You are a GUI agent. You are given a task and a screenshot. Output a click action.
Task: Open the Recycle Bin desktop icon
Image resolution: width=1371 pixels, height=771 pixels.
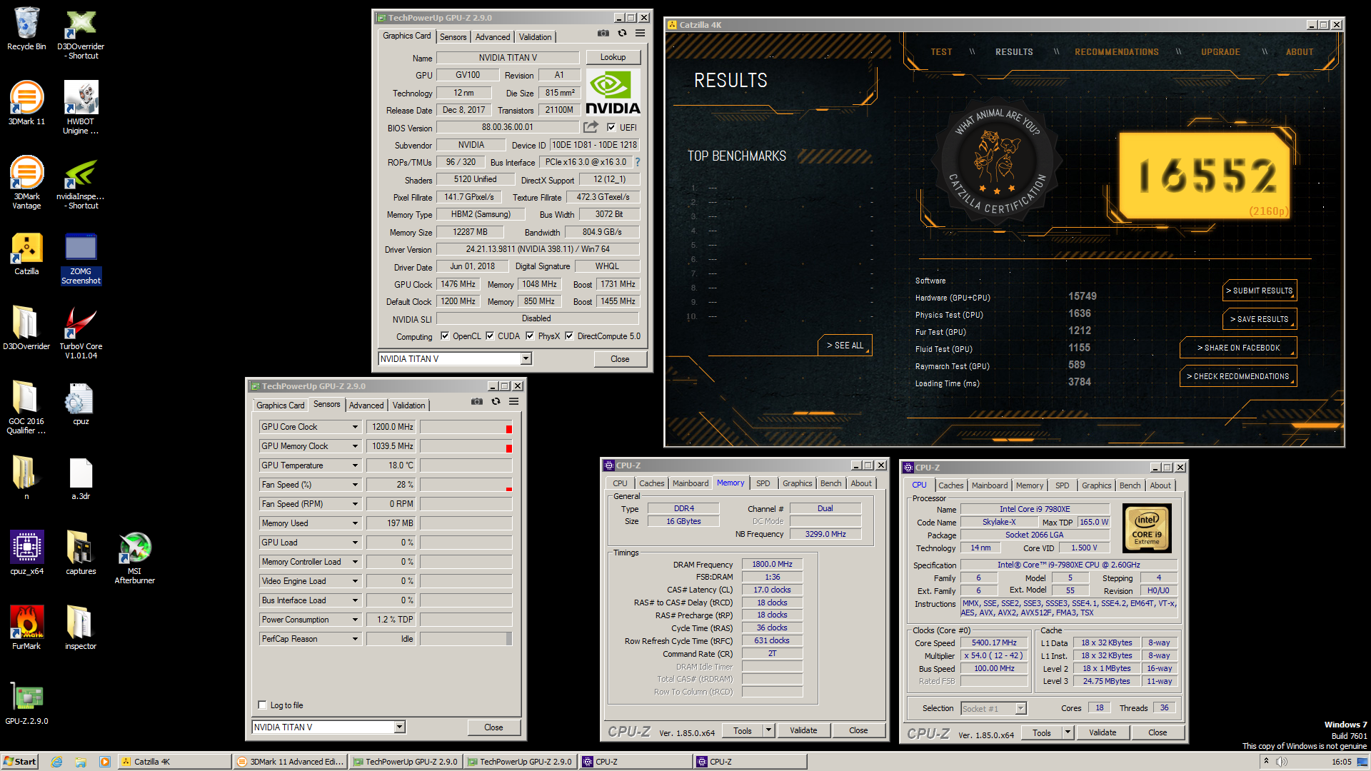pos(26,29)
